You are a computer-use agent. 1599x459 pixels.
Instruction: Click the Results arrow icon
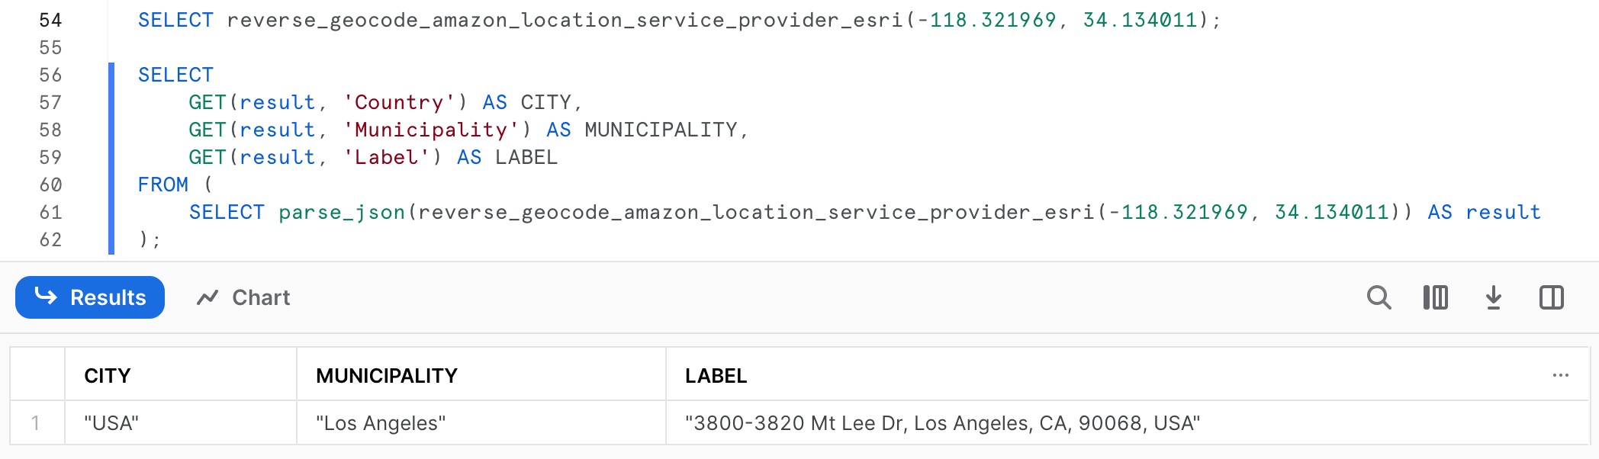[47, 297]
